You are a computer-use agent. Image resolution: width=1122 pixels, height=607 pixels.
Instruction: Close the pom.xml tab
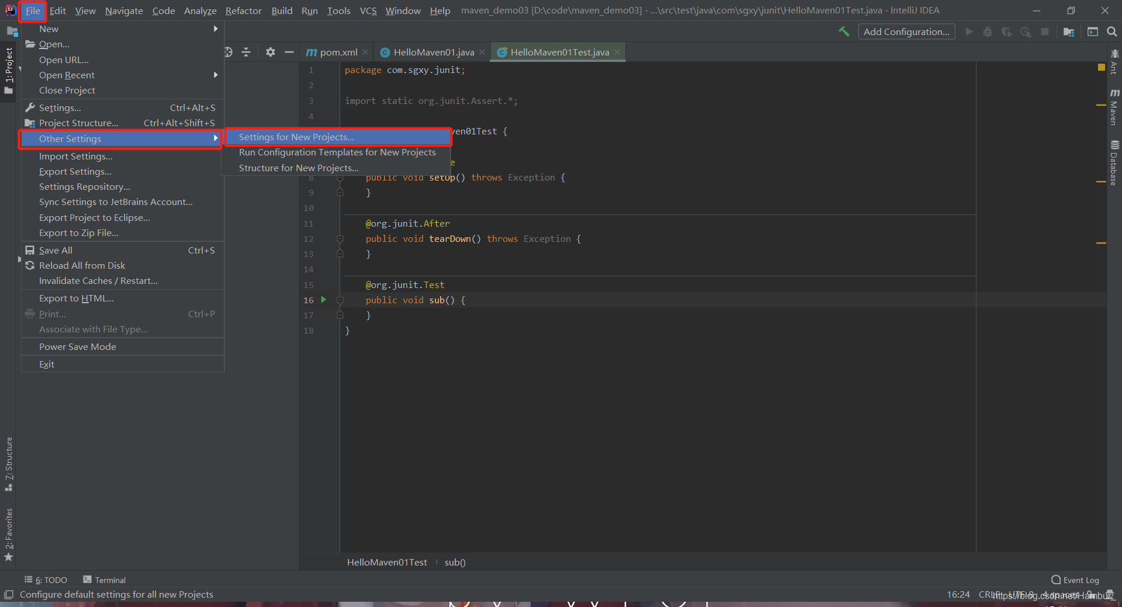tap(366, 52)
